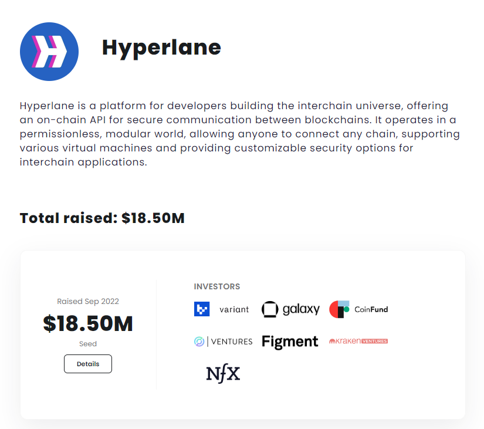
Task: Click the Seed round label
Action: click(87, 344)
